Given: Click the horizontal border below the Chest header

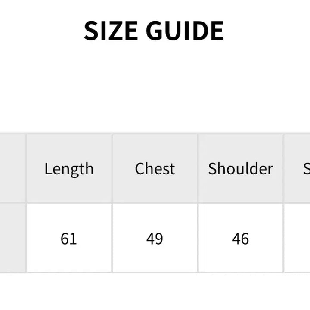Looking at the screenshot, I should click(155, 203).
